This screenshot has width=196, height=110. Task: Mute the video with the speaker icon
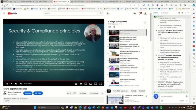point(21,84)
